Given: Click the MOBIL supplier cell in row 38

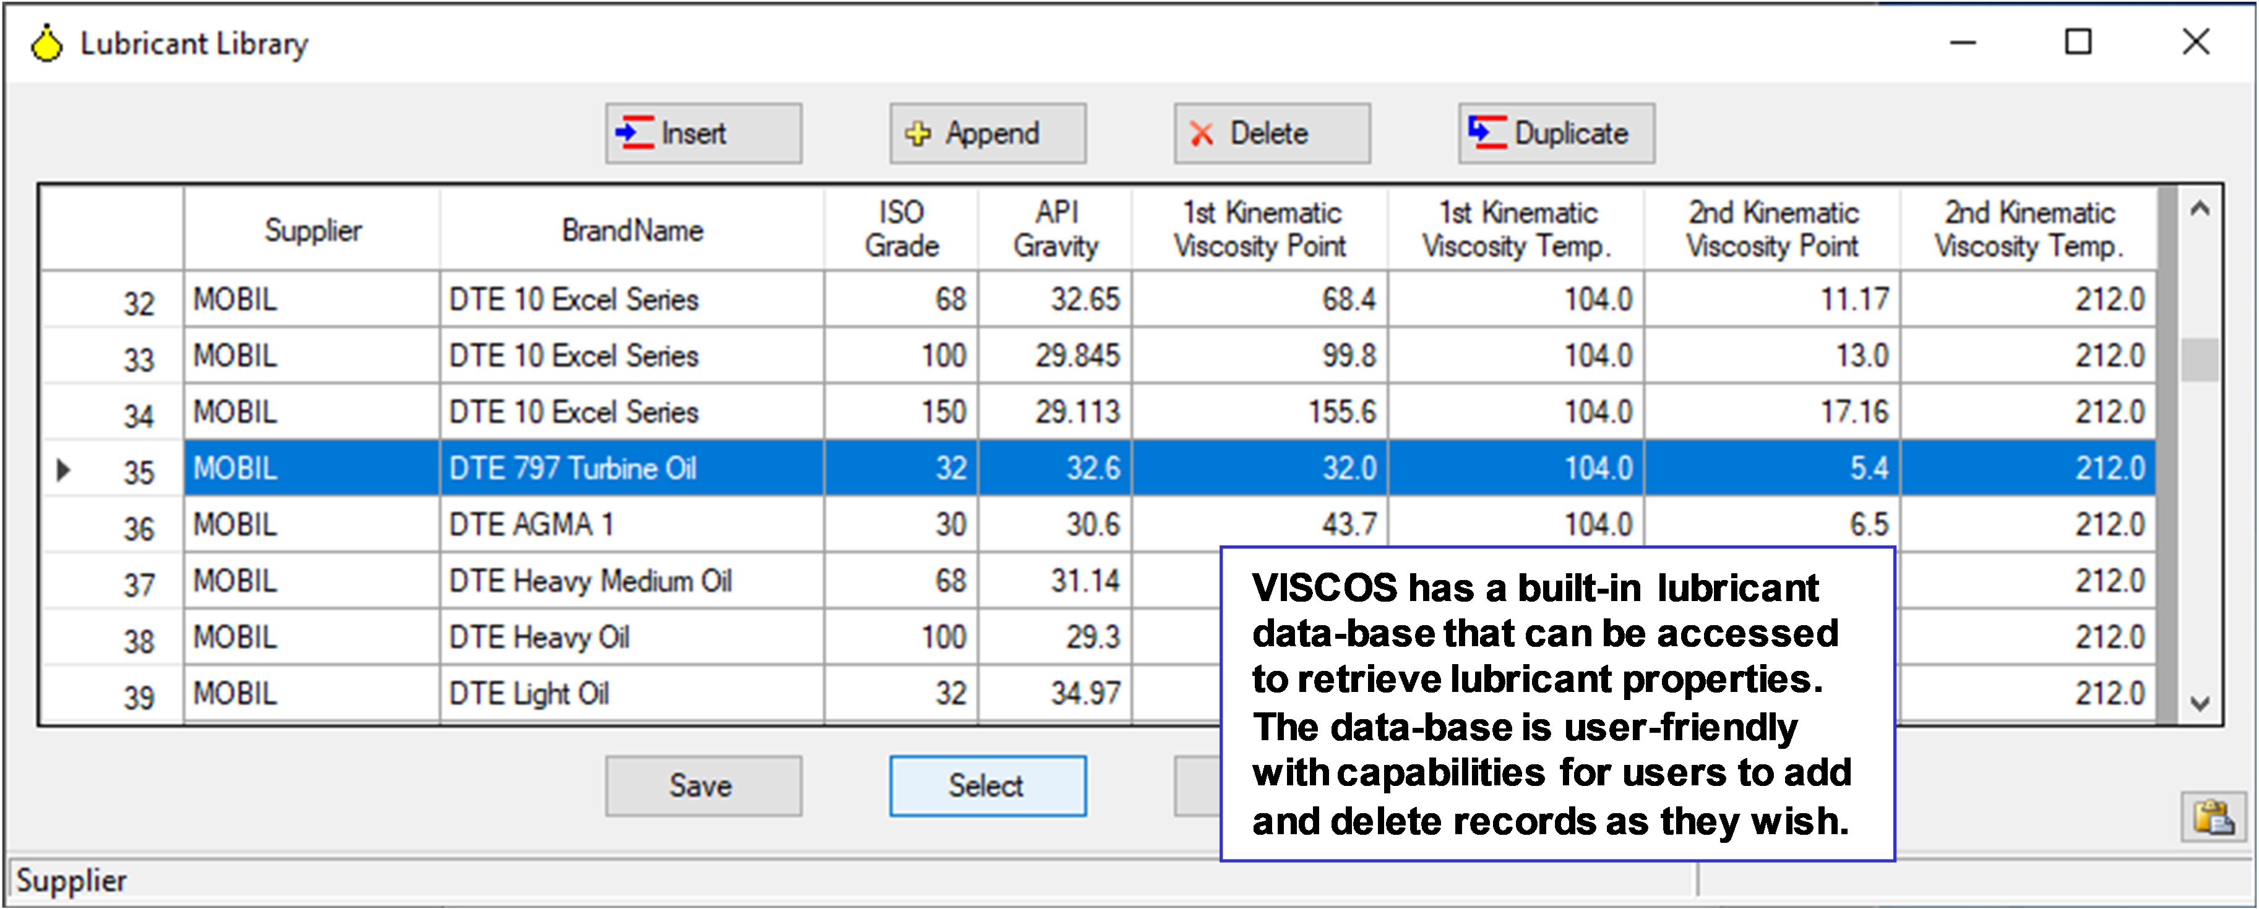Looking at the screenshot, I should click(x=312, y=638).
